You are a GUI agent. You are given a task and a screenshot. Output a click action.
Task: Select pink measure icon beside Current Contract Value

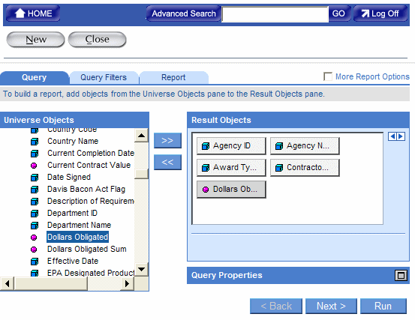(x=34, y=166)
